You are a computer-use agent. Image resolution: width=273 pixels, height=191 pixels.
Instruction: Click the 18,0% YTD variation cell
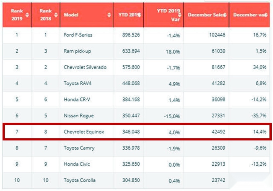click(173, 52)
